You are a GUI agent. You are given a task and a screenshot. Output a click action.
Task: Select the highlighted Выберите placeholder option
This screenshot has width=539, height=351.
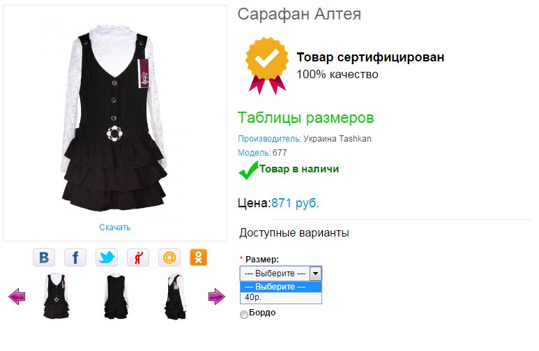(x=281, y=287)
